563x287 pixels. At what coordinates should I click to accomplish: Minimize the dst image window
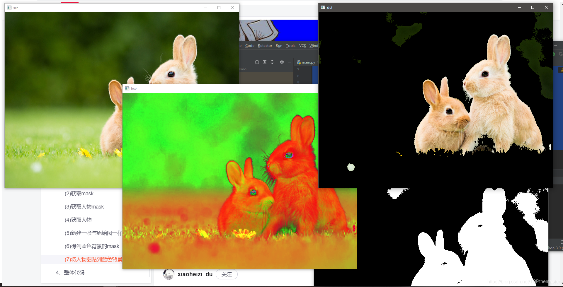point(520,7)
